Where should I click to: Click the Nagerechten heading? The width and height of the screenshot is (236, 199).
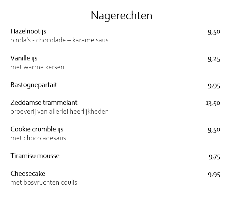pyautogui.click(x=121, y=16)
